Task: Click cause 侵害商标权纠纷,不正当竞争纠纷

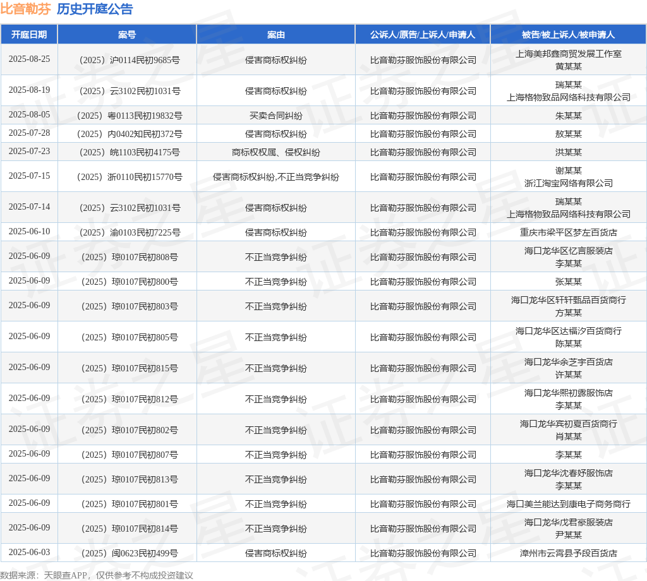Action: 275,177
